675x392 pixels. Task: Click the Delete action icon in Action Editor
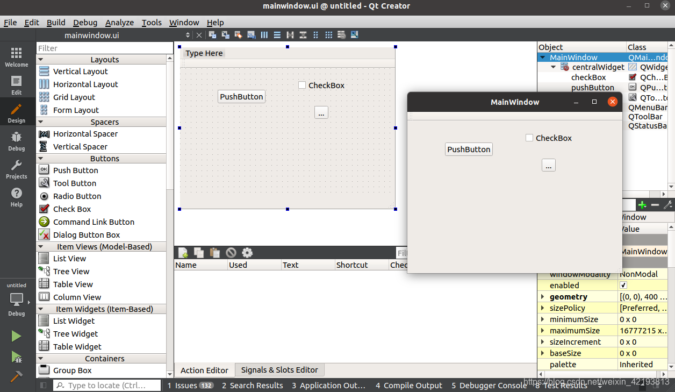point(231,253)
